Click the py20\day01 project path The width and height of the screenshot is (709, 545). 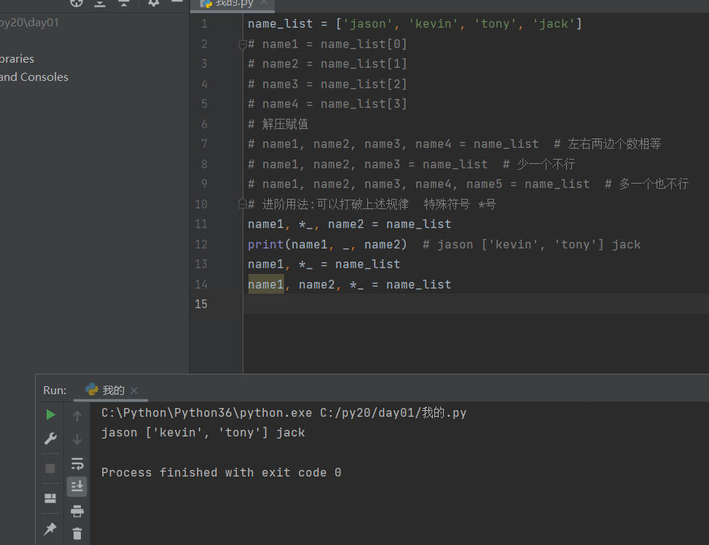[x=29, y=23]
